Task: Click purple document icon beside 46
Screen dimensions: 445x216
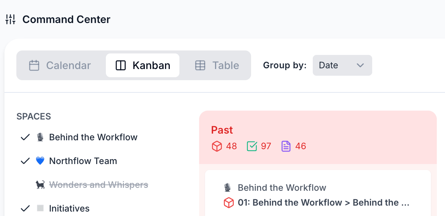Action: (x=286, y=146)
